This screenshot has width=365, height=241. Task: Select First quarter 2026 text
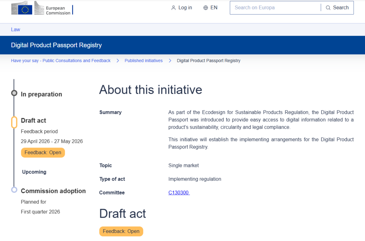coord(40,212)
